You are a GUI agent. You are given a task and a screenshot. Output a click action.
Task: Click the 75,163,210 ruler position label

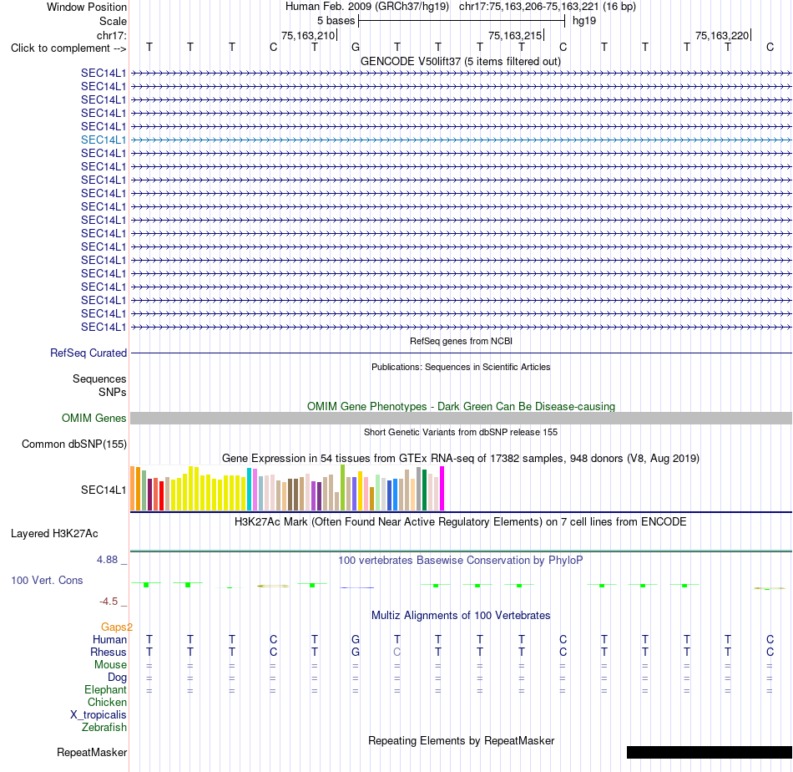tap(308, 35)
